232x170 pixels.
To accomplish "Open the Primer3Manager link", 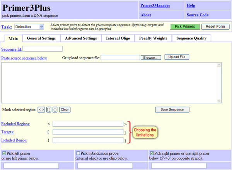I will coord(155,5).
